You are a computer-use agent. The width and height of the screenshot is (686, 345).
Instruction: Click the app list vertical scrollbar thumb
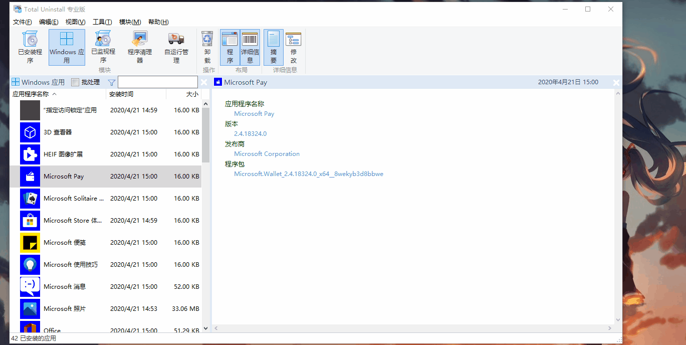tap(205, 135)
